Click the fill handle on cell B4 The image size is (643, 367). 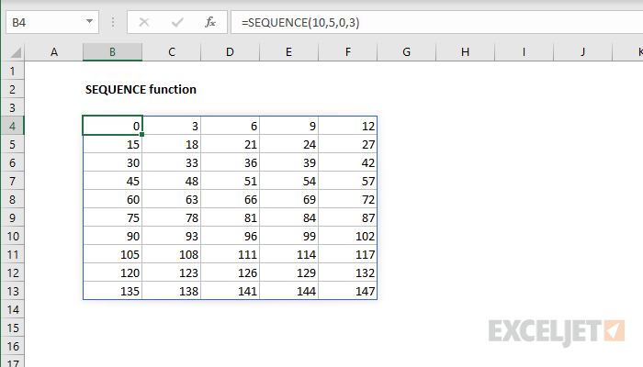(142, 135)
